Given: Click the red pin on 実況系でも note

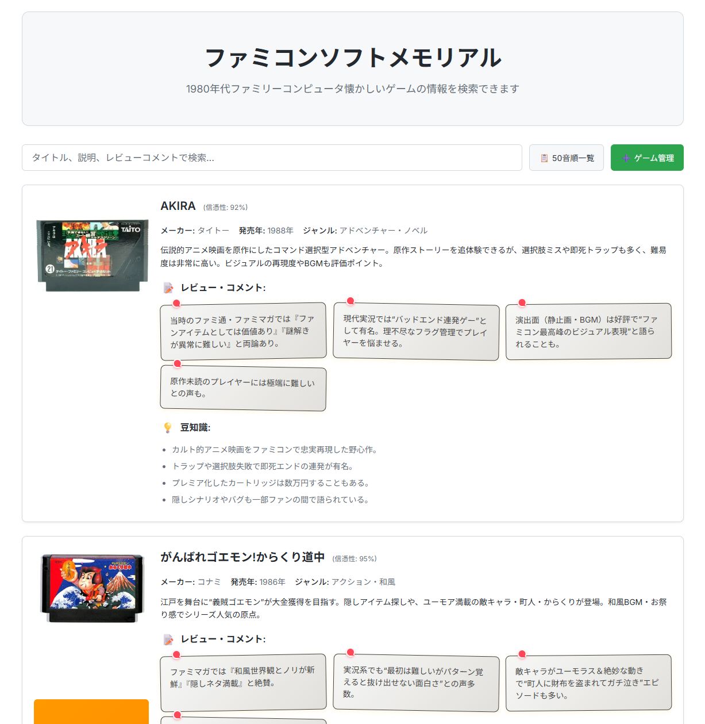Looking at the screenshot, I should click(x=350, y=652).
